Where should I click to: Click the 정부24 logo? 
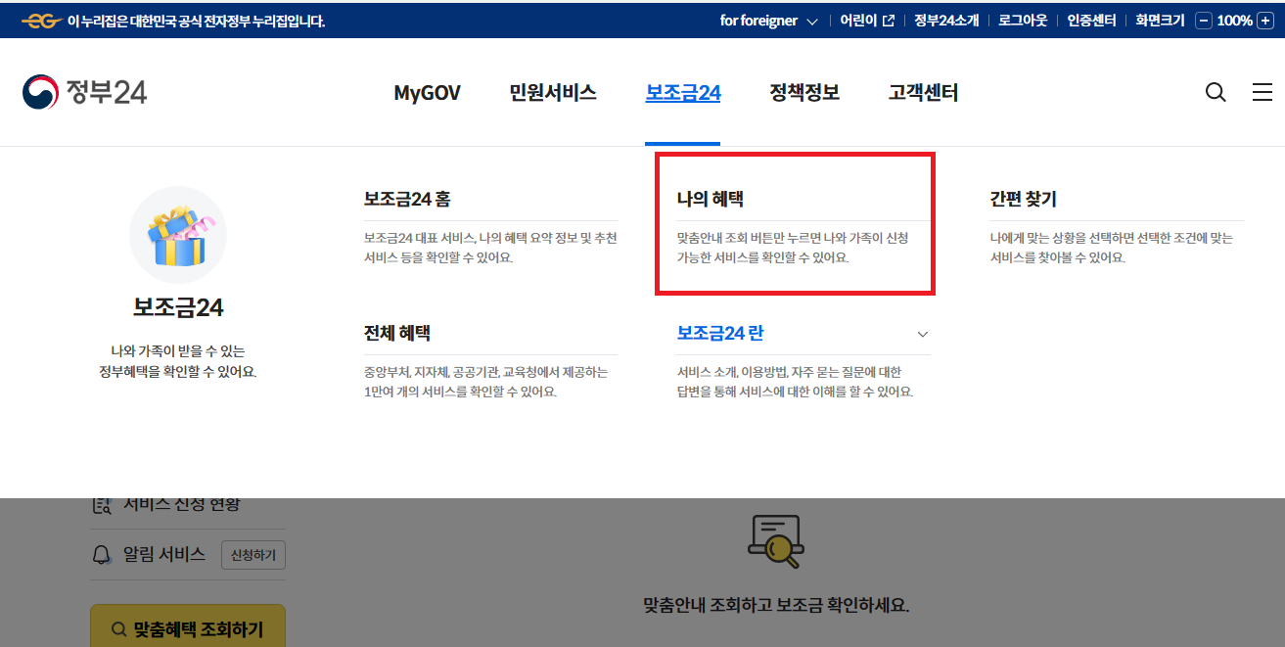[x=85, y=92]
